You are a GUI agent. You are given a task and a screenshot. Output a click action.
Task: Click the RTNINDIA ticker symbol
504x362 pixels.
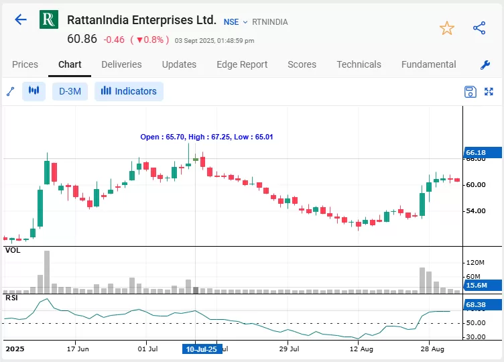tap(270, 22)
